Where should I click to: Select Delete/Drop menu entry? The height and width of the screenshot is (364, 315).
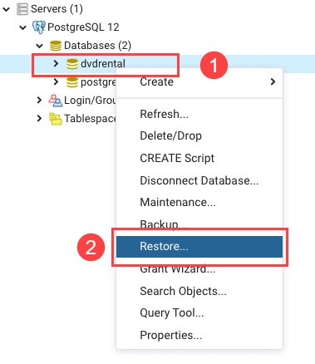[199, 135]
